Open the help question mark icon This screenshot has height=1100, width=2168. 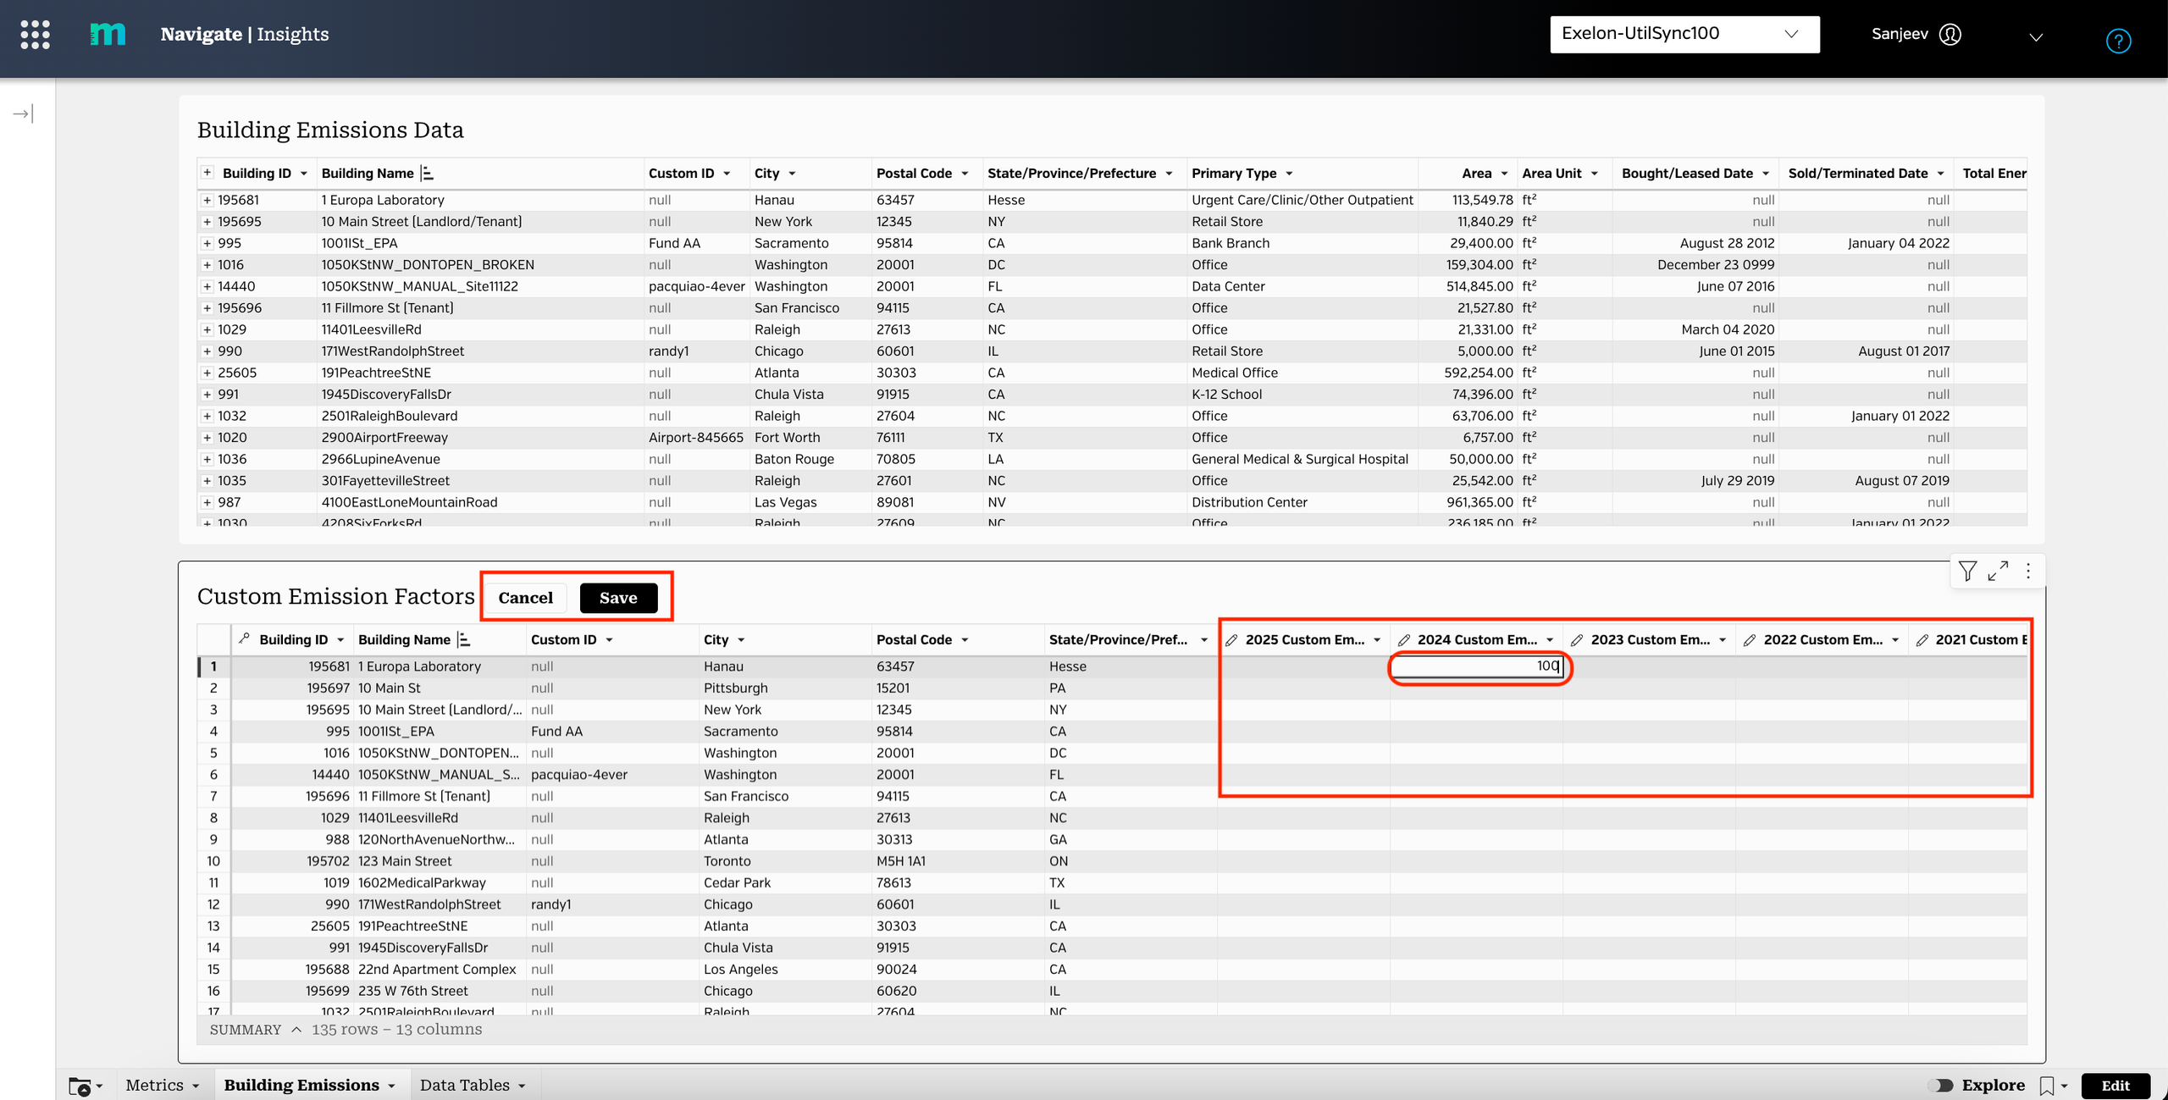click(2118, 41)
